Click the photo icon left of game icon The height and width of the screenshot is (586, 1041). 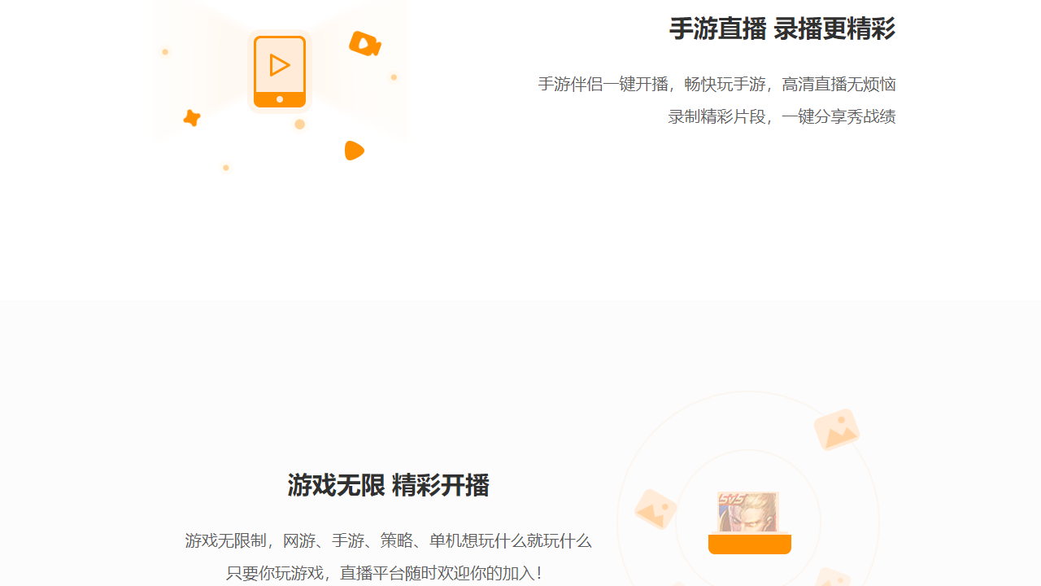pos(656,509)
